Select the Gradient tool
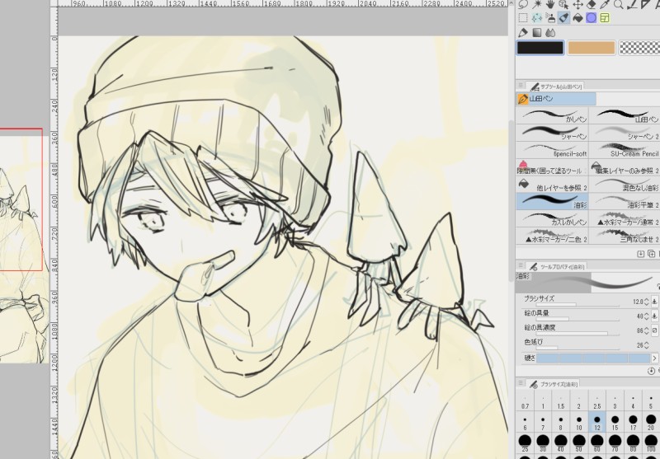This screenshot has height=459, width=660. pyautogui.click(x=537, y=33)
